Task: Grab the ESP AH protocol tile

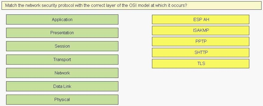Action: (x=201, y=19)
